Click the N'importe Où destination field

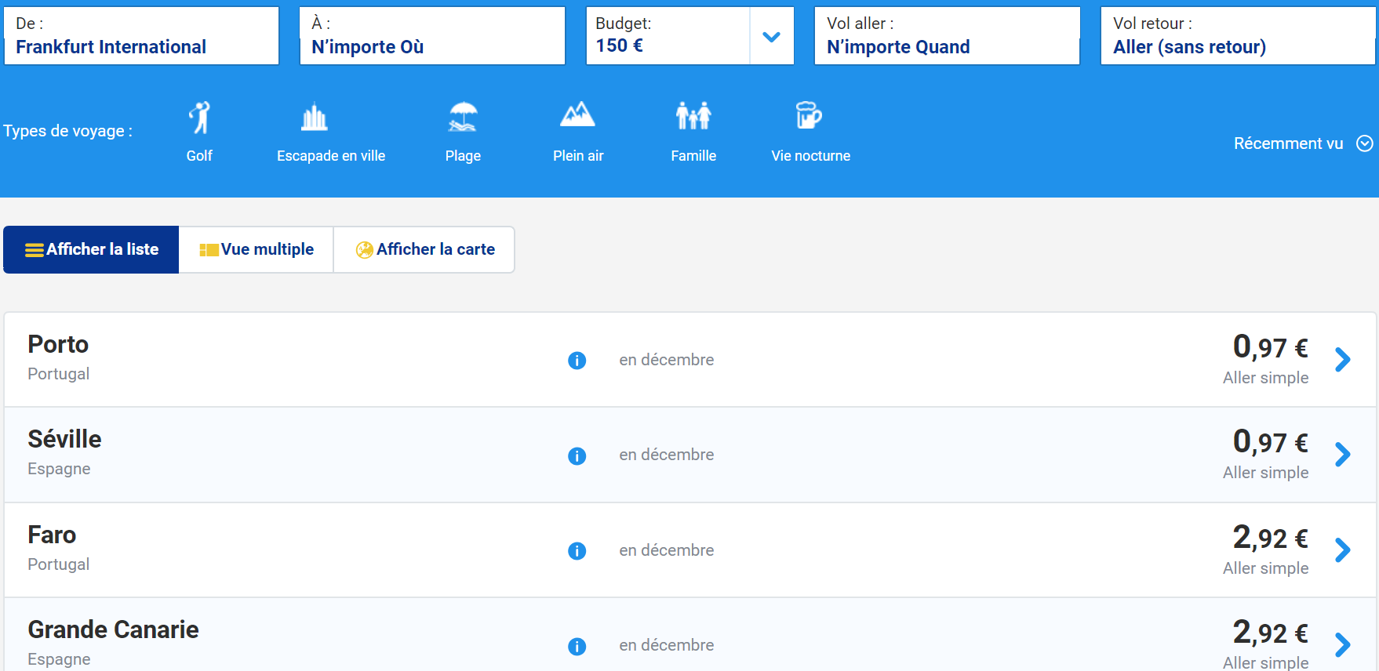pyautogui.click(x=432, y=37)
